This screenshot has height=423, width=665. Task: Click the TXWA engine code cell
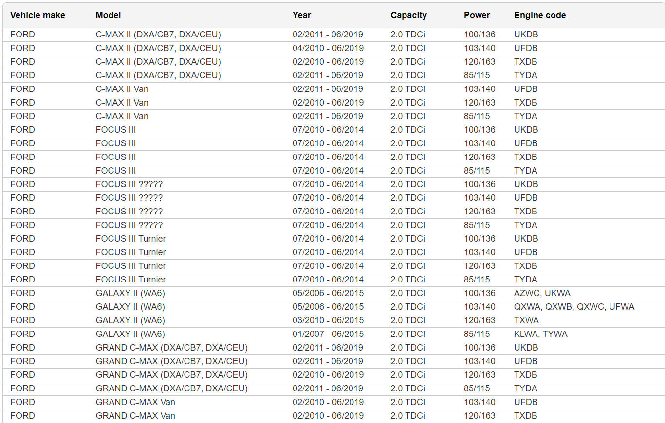click(526, 320)
